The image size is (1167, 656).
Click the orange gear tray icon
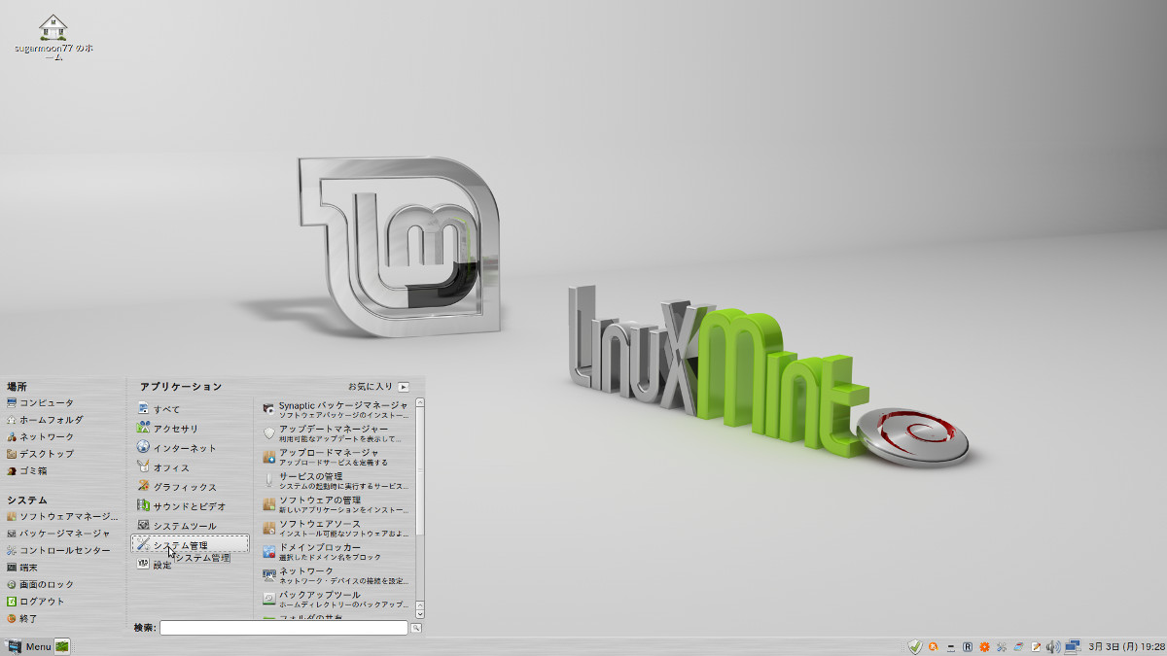click(x=984, y=646)
